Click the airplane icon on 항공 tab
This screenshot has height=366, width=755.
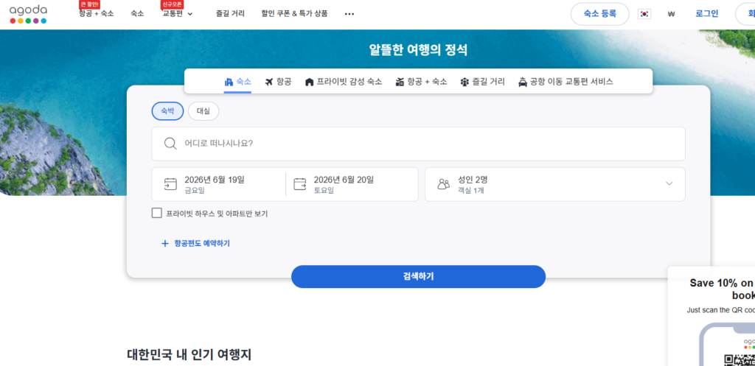[x=269, y=82]
